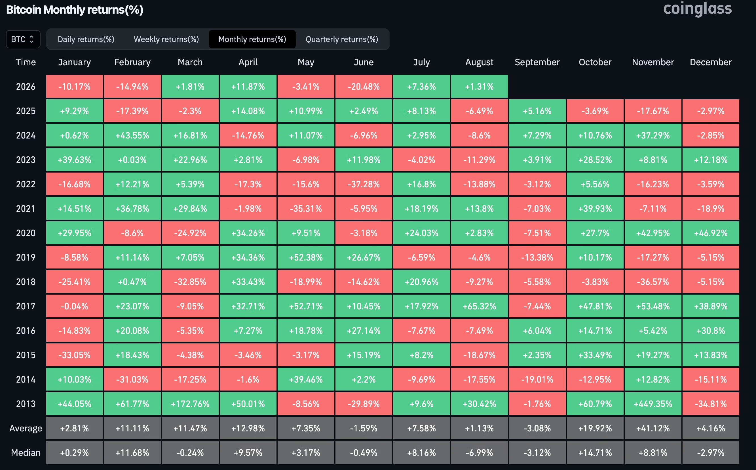Image resolution: width=756 pixels, height=470 pixels.
Task: Click the +172.76% March 2013 cell
Action: coord(190,404)
